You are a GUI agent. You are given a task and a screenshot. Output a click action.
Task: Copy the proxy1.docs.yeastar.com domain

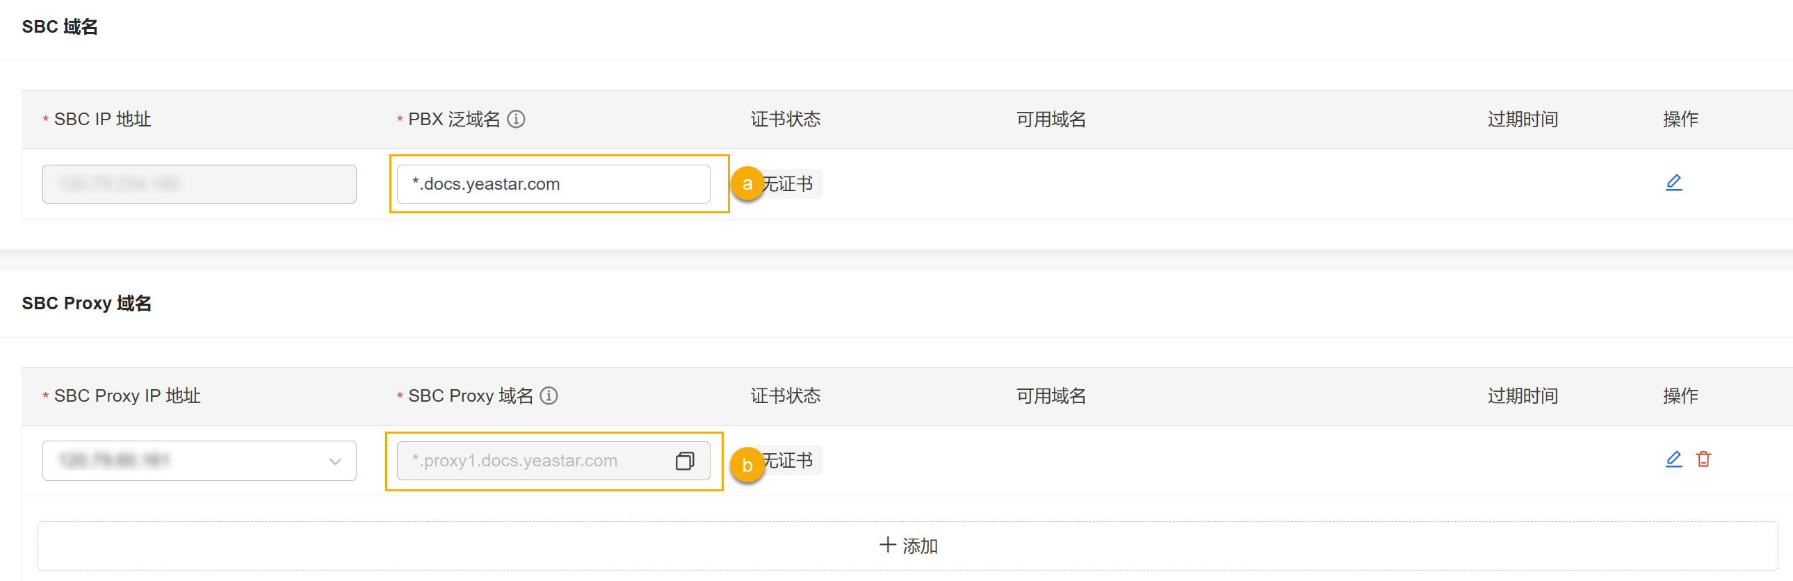coord(684,461)
